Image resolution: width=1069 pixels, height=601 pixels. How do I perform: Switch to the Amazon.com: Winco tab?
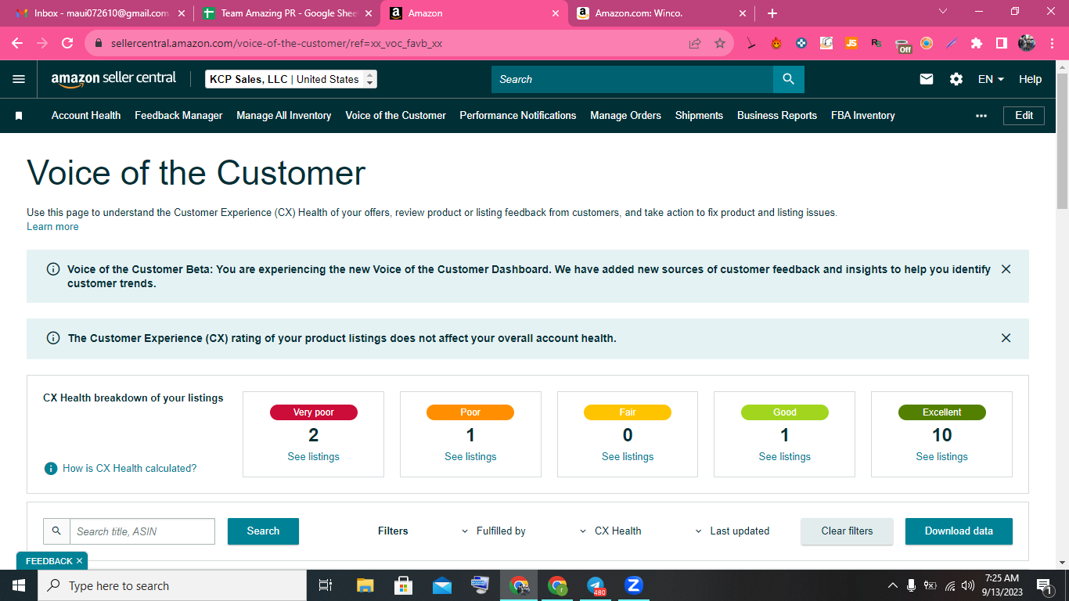pyautogui.click(x=663, y=13)
